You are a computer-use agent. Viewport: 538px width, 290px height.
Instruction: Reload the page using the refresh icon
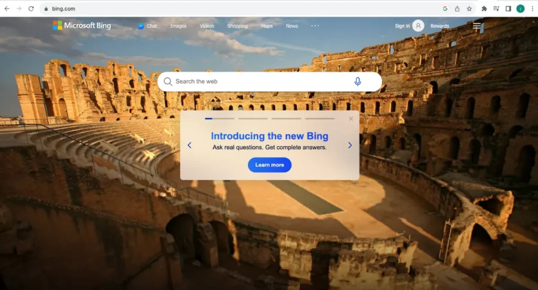(31, 8)
